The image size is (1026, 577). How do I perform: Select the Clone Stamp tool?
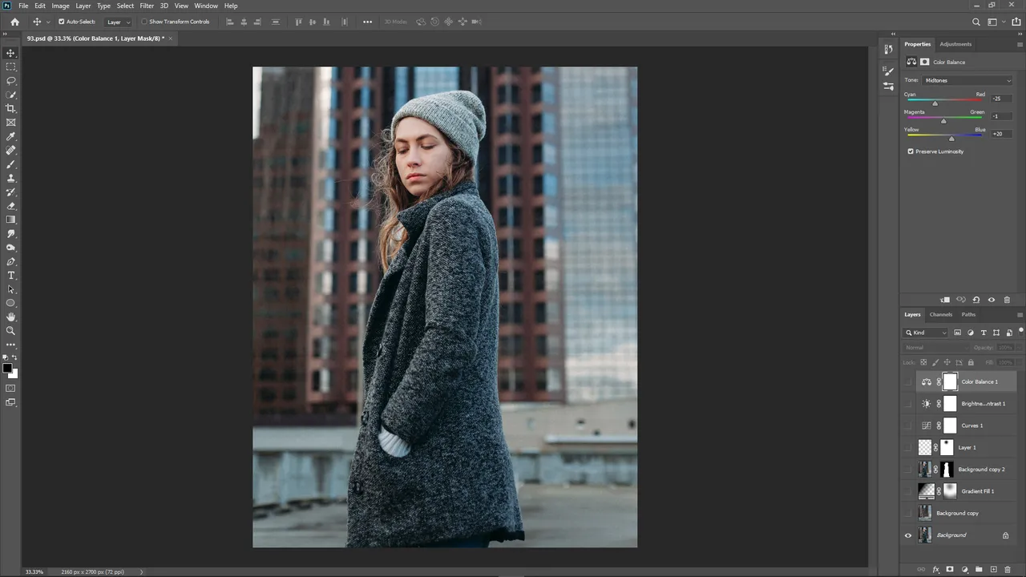pyautogui.click(x=10, y=178)
